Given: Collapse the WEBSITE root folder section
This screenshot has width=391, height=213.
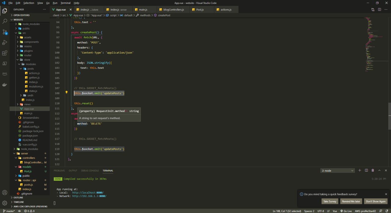Looking at the screenshot, I should pyautogui.click(x=30, y=19).
